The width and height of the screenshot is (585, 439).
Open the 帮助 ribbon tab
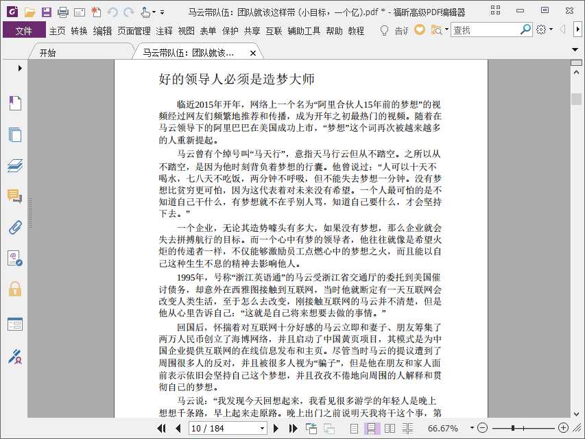click(x=334, y=31)
